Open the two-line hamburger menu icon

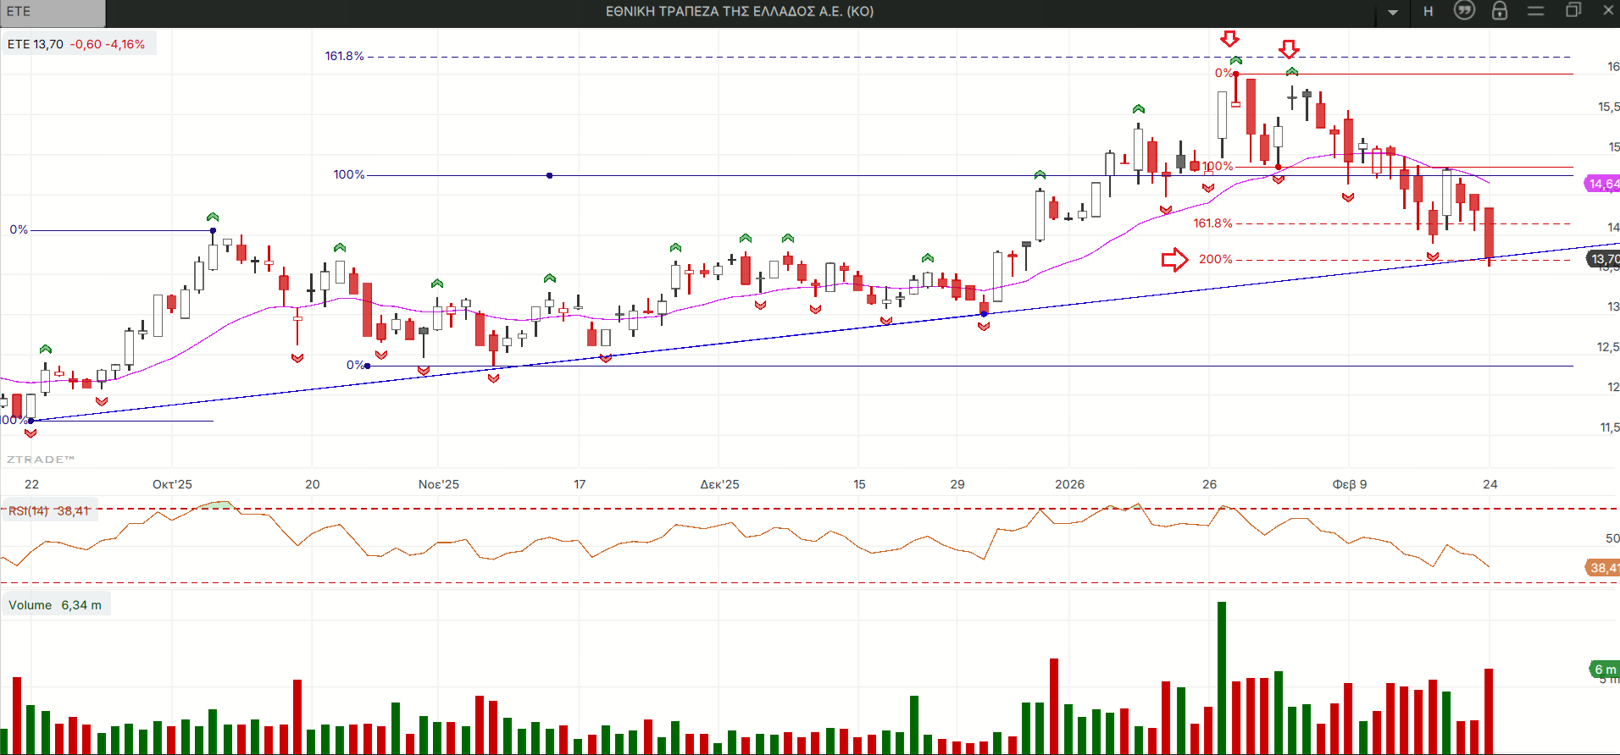tap(1536, 11)
